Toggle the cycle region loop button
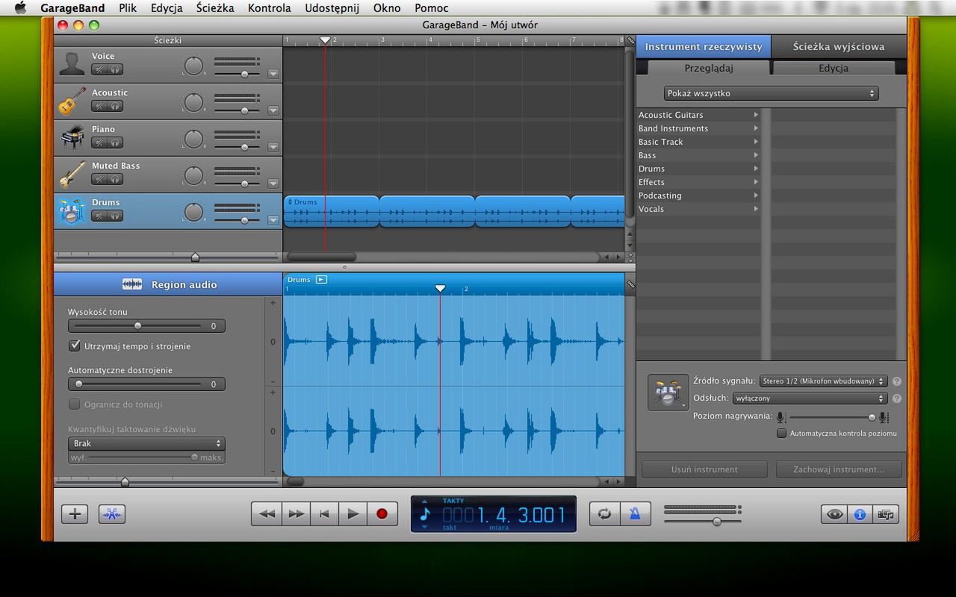 click(x=604, y=514)
